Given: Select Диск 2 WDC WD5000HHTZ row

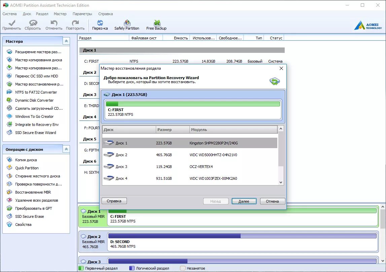Looking at the screenshot, I should click(x=190, y=155).
